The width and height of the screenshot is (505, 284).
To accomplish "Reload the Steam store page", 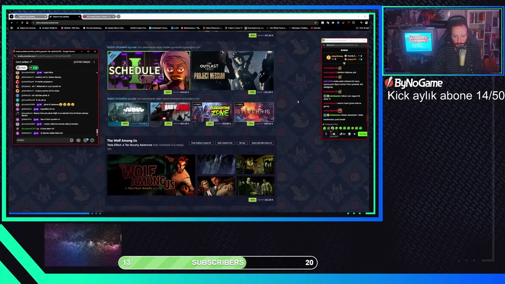I will pos(22,22).
